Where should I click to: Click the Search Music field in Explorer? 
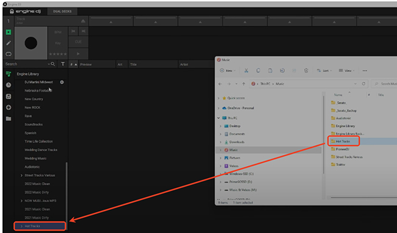384,84
